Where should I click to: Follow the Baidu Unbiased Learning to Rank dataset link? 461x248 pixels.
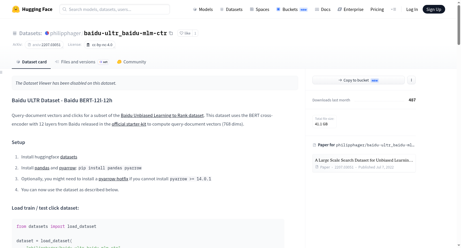coord(162,115)
